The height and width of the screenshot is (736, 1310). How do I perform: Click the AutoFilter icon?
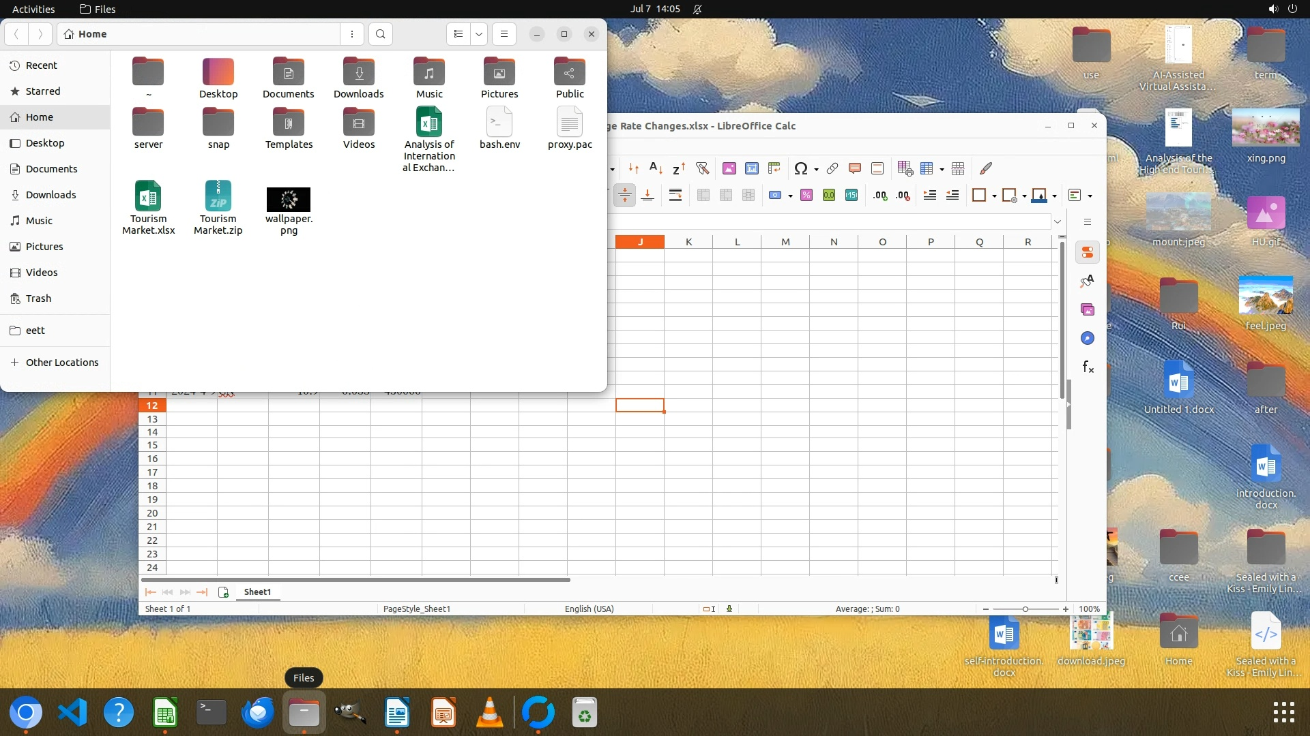[x=702, y=168]
